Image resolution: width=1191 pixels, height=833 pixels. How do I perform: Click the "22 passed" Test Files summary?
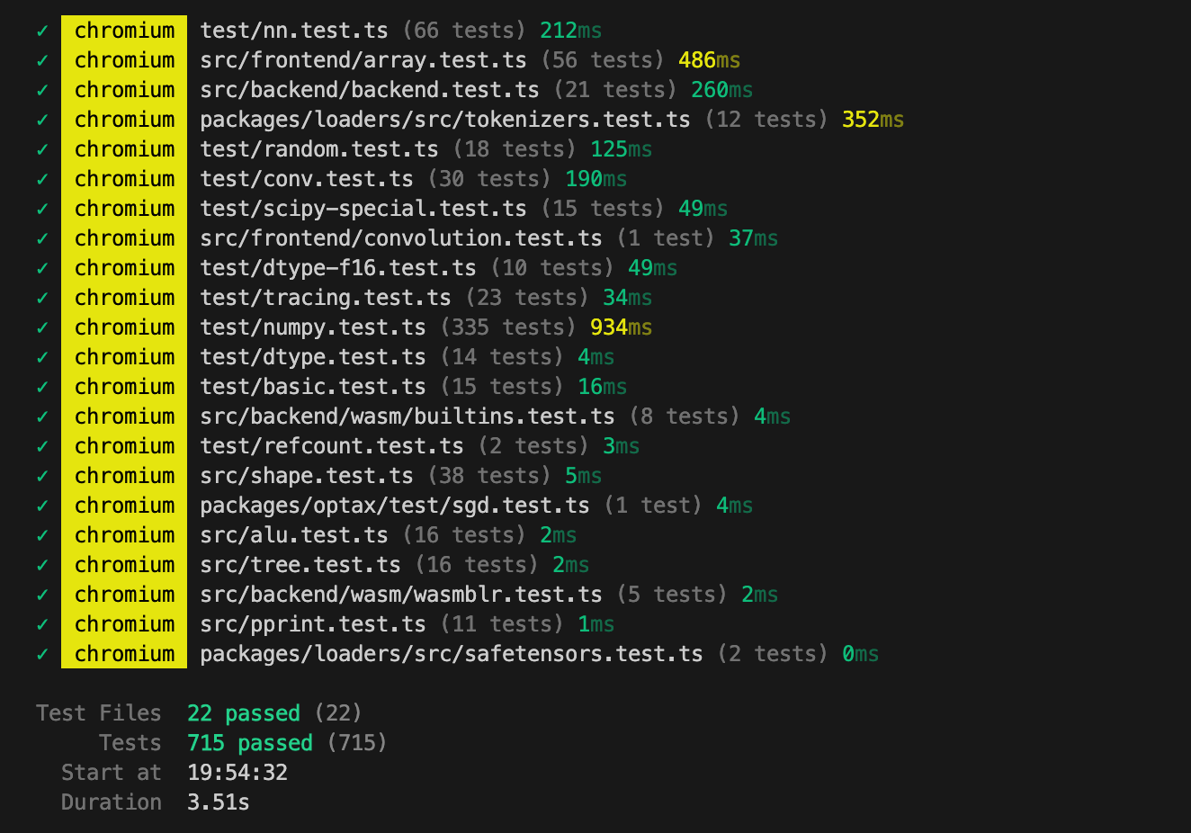pyautogui.click(x=243, y=713)
